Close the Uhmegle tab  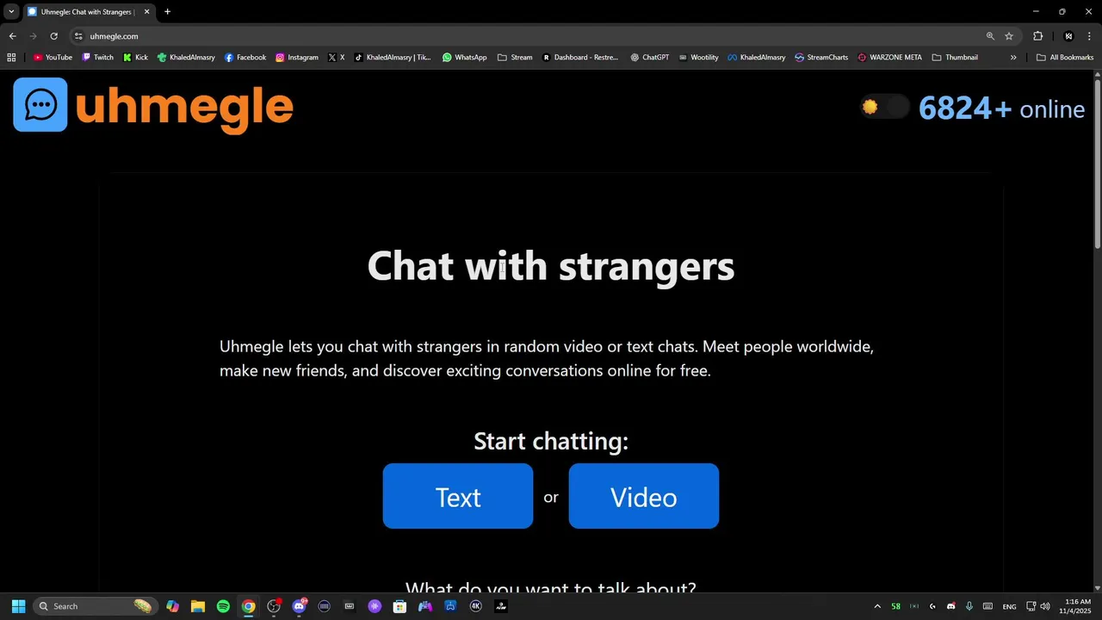coord(146,12)
